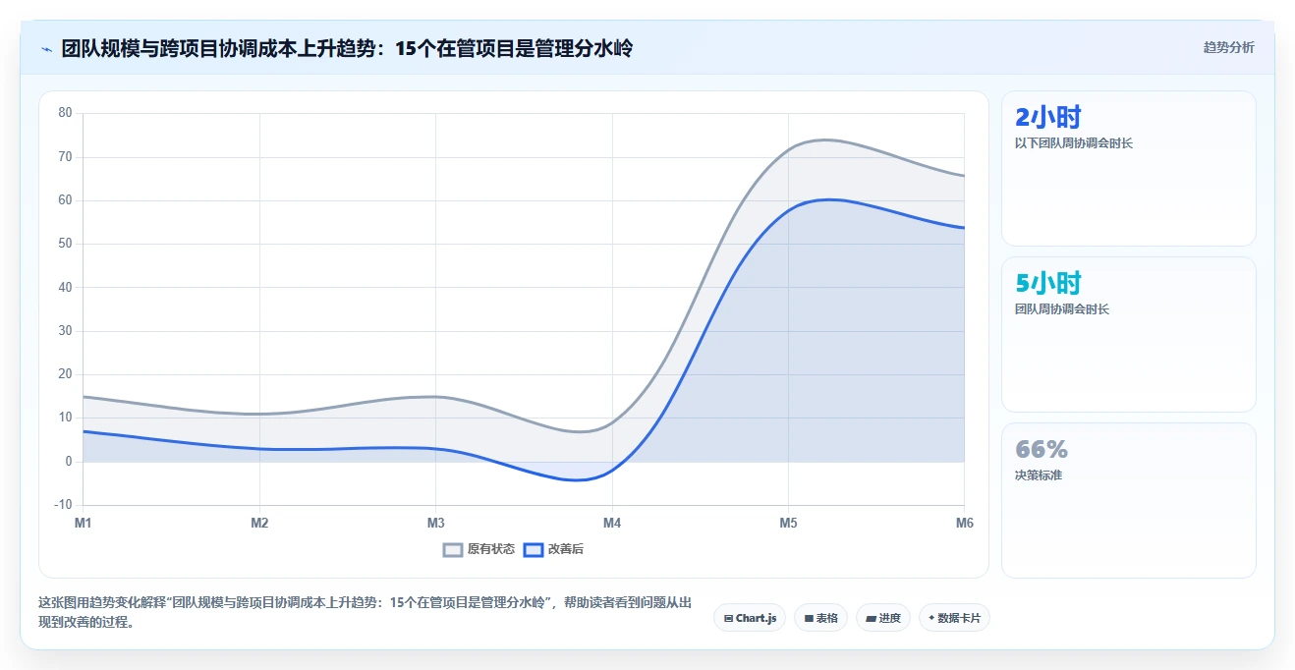Click the M2 axis label
Screen dimensions: 1295x670
[259, 523]
